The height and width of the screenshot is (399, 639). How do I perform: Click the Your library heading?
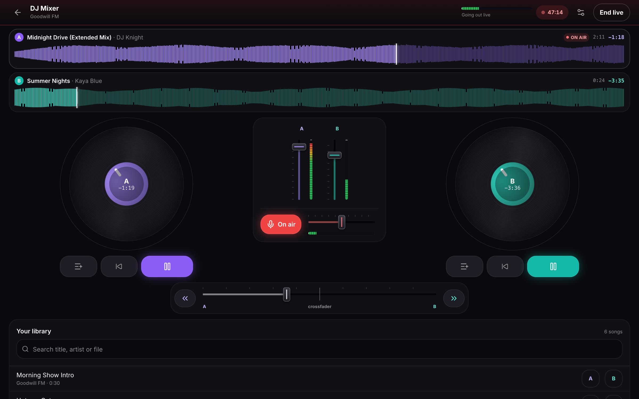pos(34,331)
